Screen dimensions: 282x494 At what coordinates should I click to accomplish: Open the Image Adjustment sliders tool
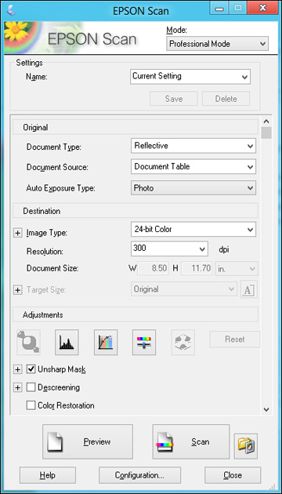144,342
